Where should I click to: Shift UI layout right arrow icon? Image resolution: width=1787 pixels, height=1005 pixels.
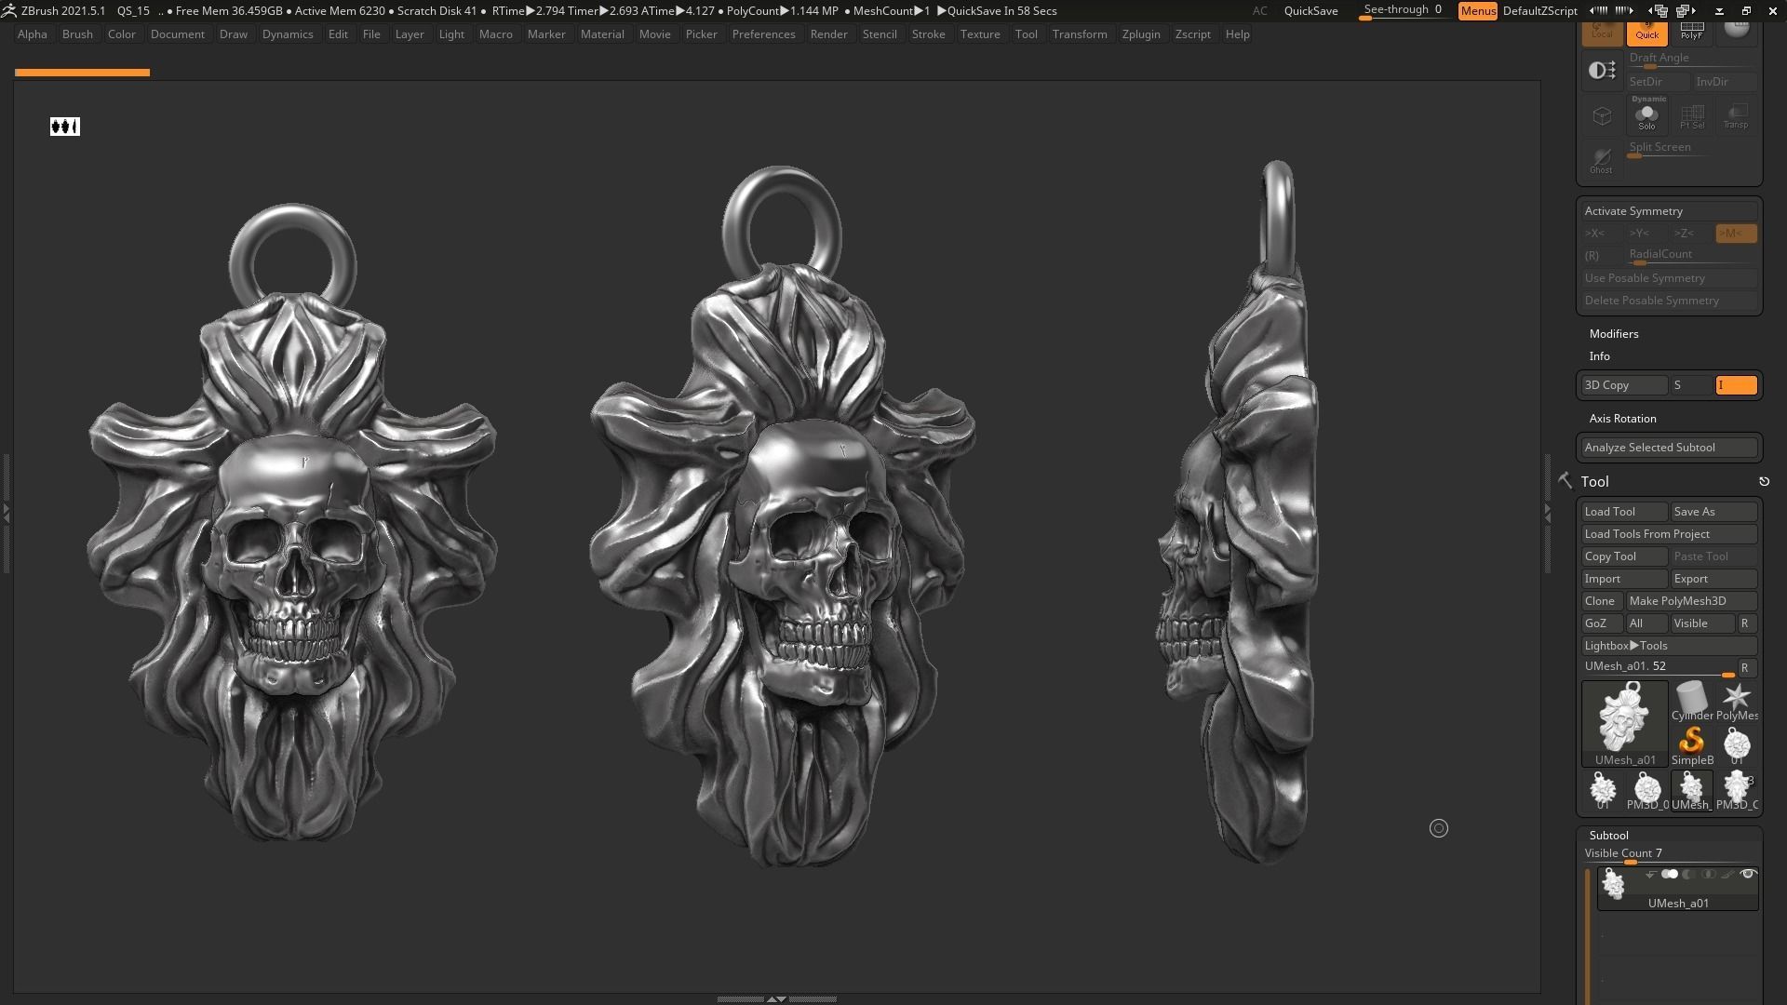coord(1624,10)
